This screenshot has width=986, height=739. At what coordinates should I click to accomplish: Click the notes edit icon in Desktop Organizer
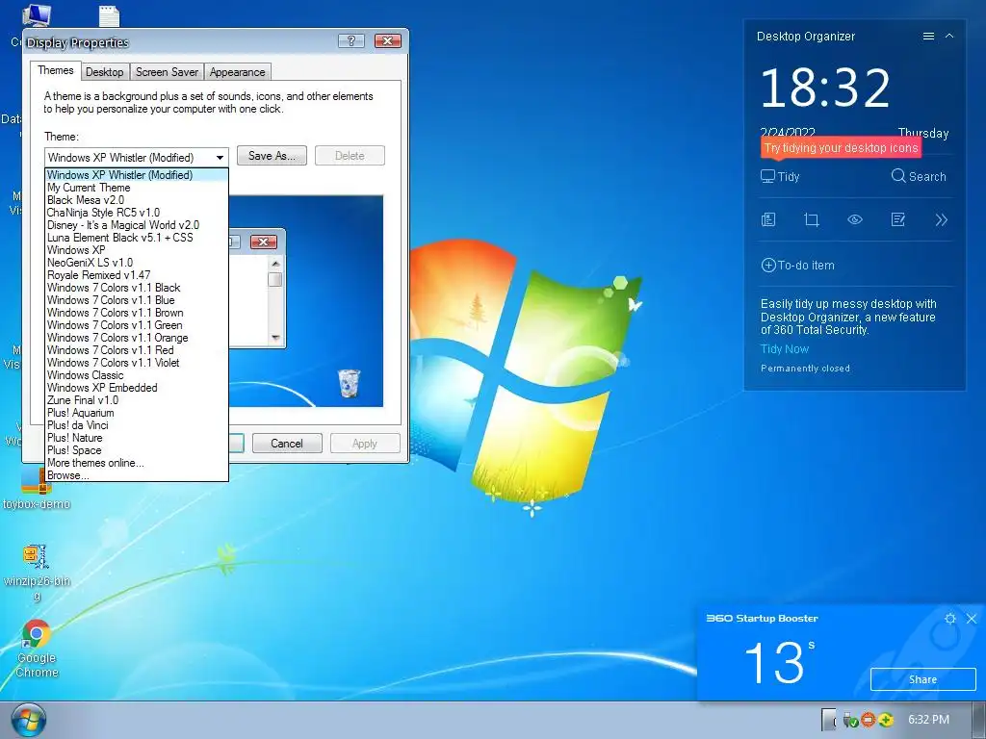(x=898, y=219)
